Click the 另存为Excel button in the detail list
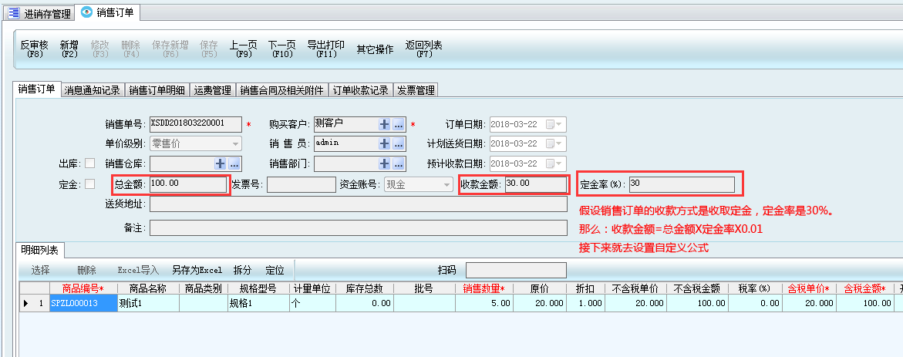Image resolution: width=903 pixels, height=357 pixels. 197,271
